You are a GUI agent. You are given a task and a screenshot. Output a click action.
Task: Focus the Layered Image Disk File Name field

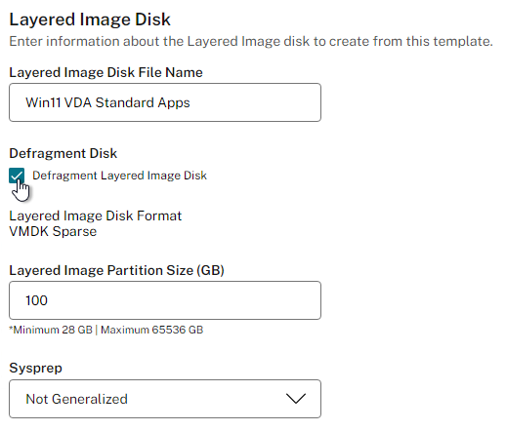tap(165, 102)
